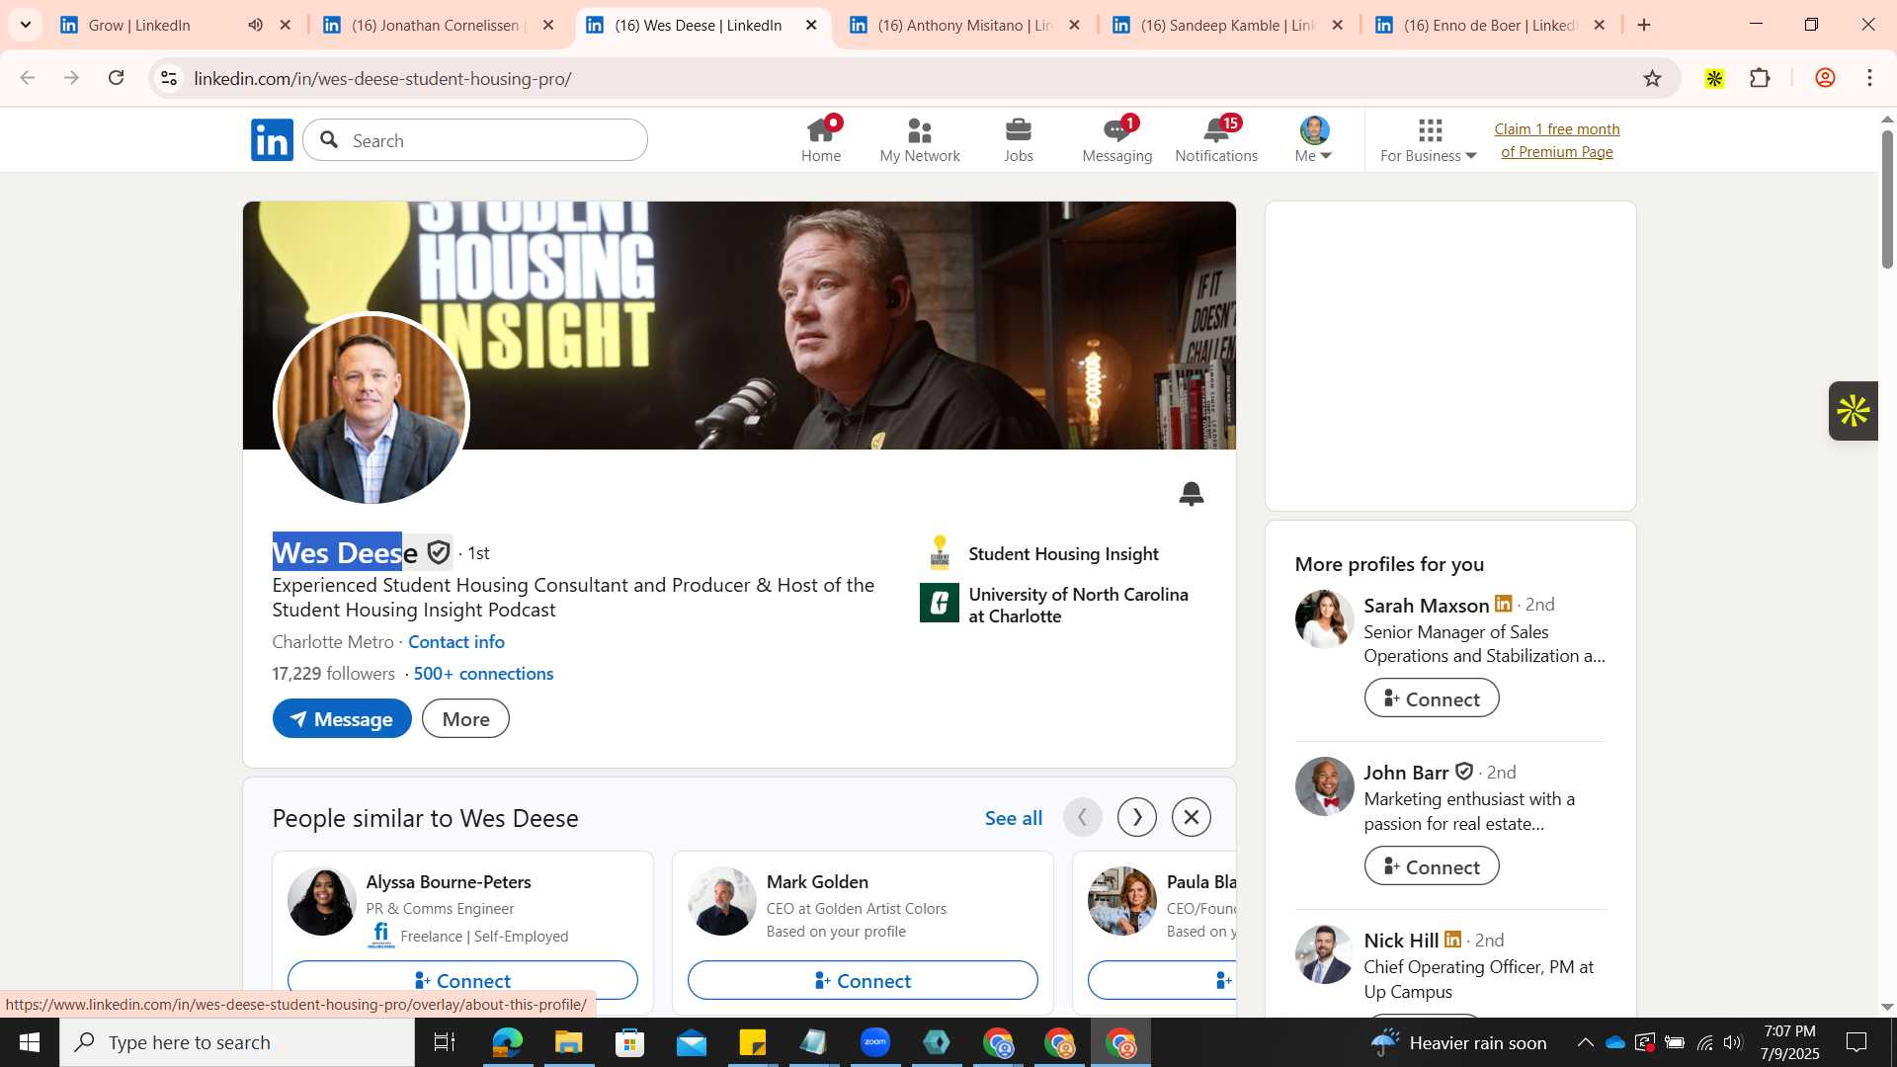Click verification shield next to Wes Deese
Screen dimensions: 1897x1067
(x=439, y=552)
